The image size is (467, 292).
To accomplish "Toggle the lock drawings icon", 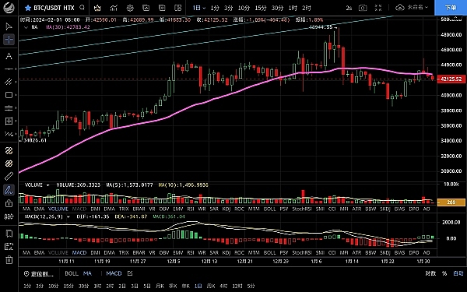I will tap(9, 203).
